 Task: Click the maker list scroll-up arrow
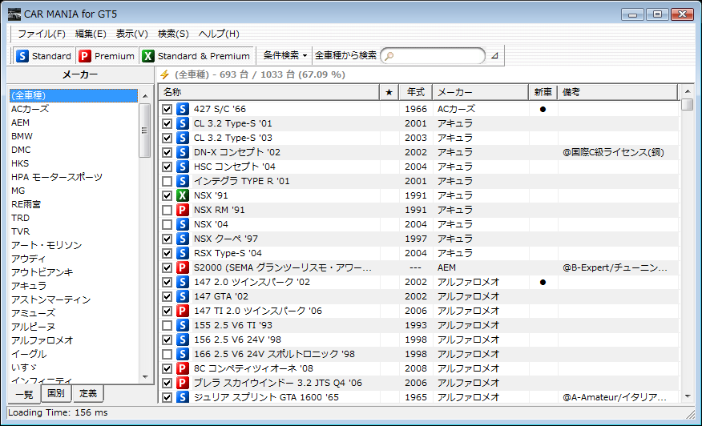click(144, 96)
